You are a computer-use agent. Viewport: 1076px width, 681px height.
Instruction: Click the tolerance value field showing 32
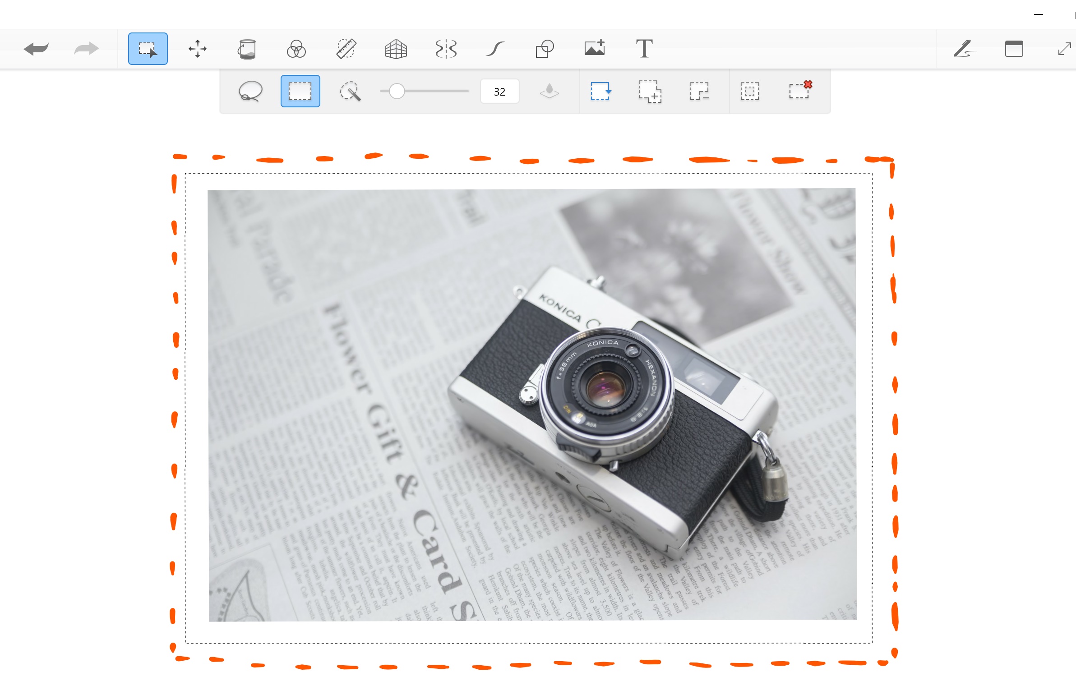(x=499, y=92)
